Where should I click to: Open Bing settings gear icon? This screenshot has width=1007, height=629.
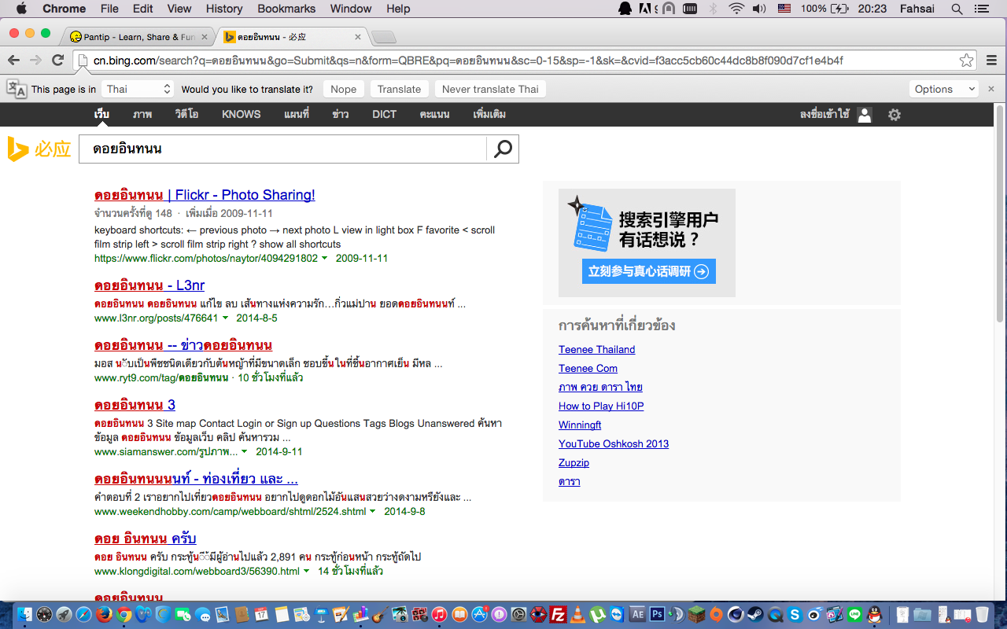(x=894, y=115)
